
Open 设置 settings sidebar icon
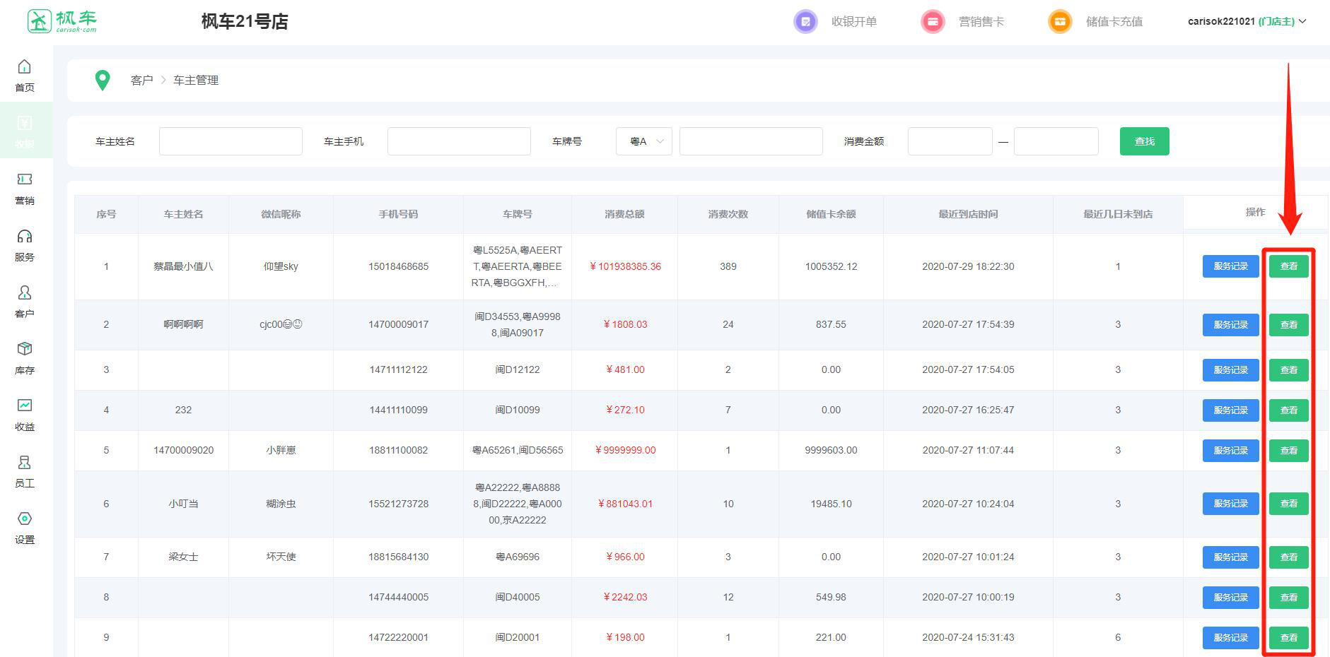pos(25,519)
